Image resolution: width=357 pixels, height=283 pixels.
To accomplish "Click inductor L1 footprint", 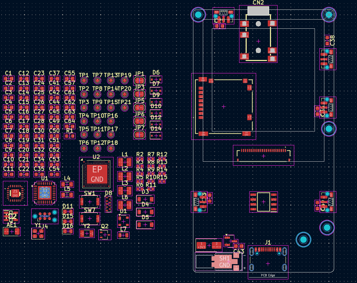I will coord(125,162).
